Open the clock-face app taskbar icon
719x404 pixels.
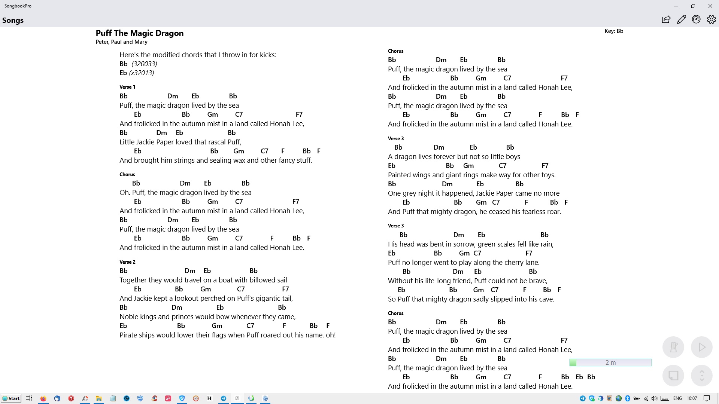click(x=196, y=398)
